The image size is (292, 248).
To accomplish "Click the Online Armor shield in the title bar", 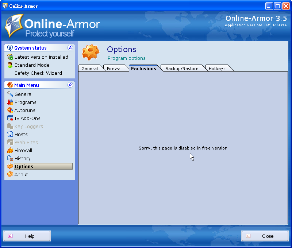I will (4, 5).
